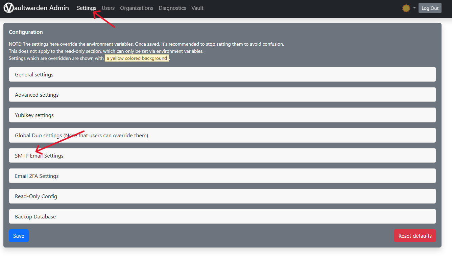452x259 pixels.
Task: Open Email 2FA Settings section
Action: 222,176
